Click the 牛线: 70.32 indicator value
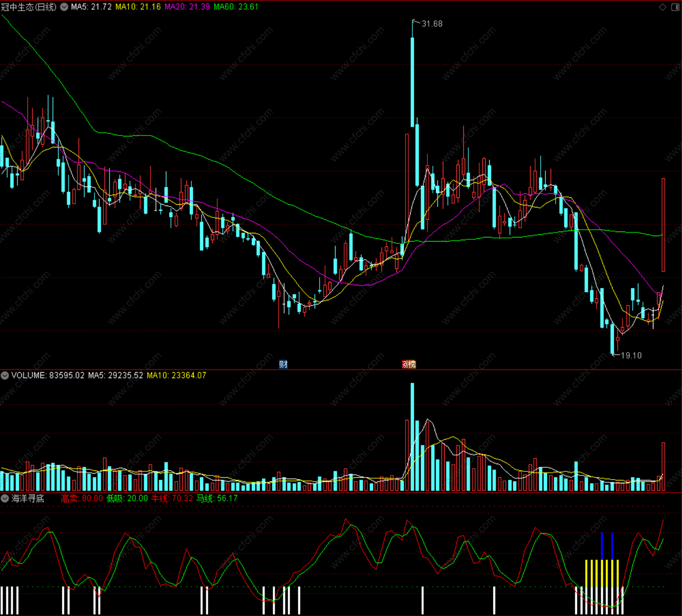 point(172,498)
